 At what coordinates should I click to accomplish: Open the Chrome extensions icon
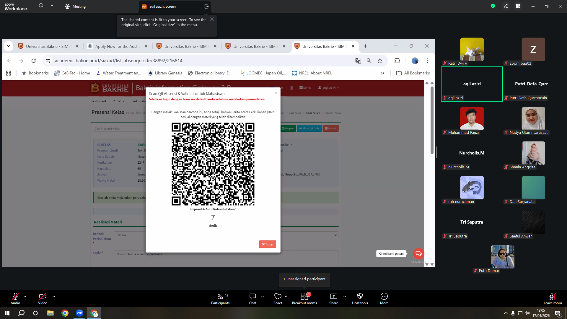point(397,61)
